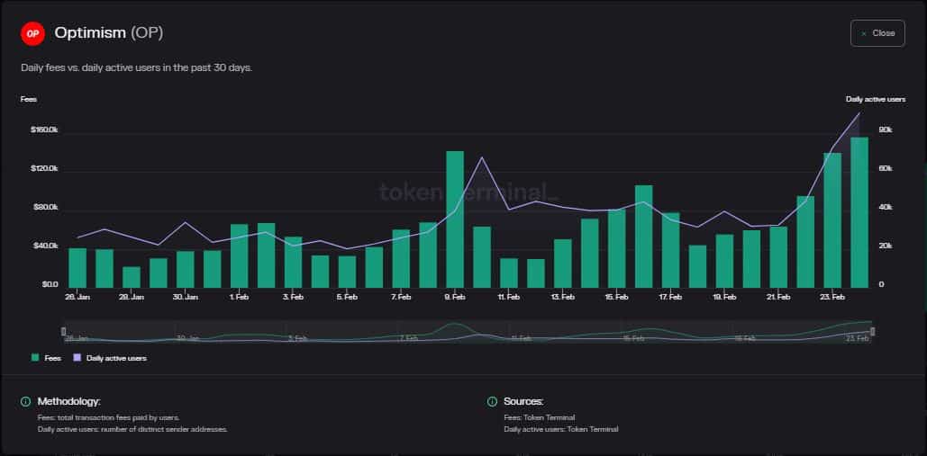Image resolution: width=927 pixels, height=456 pixels.
Task: Click the Close button
Action: (877, 33)
